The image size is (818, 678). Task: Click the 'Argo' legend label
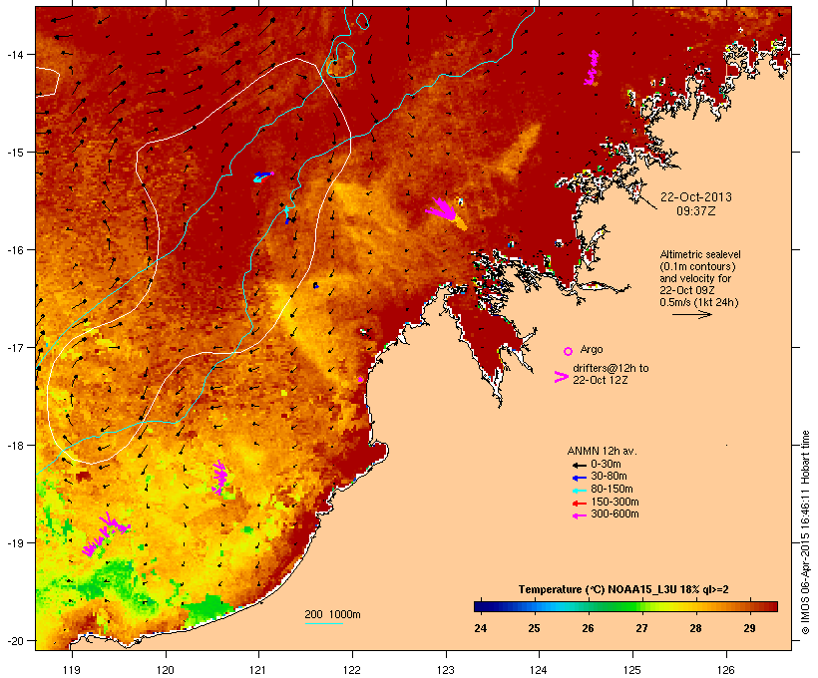tap(592, 349)
